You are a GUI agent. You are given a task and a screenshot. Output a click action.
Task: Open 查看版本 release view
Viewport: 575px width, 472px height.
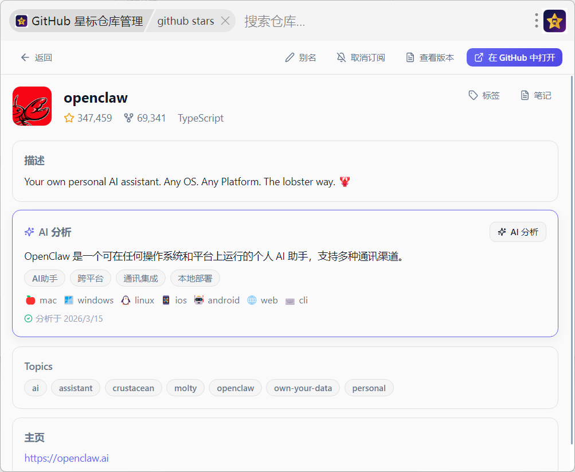pyautogui.click(x=430, y=57)
